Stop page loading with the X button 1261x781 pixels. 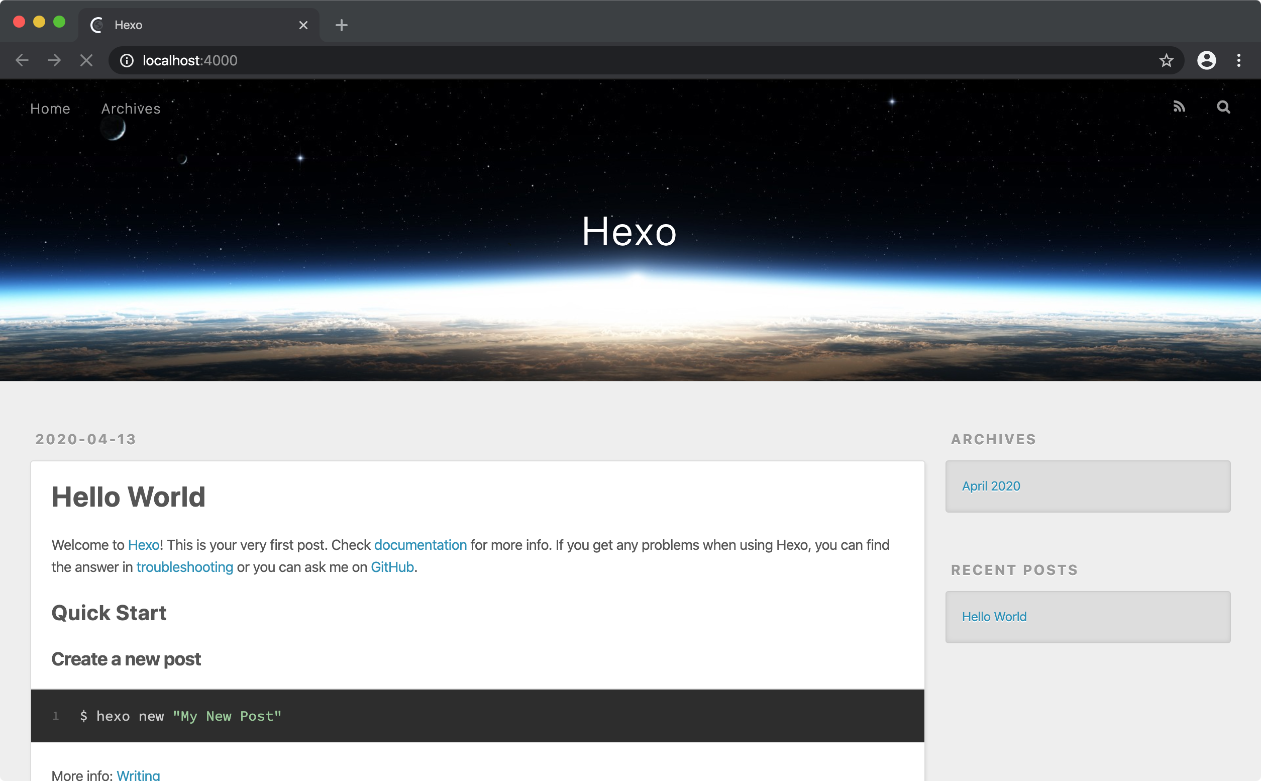pos(86,60)
